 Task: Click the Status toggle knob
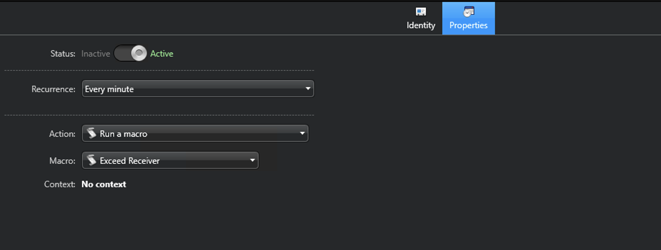tap(138, 53)
